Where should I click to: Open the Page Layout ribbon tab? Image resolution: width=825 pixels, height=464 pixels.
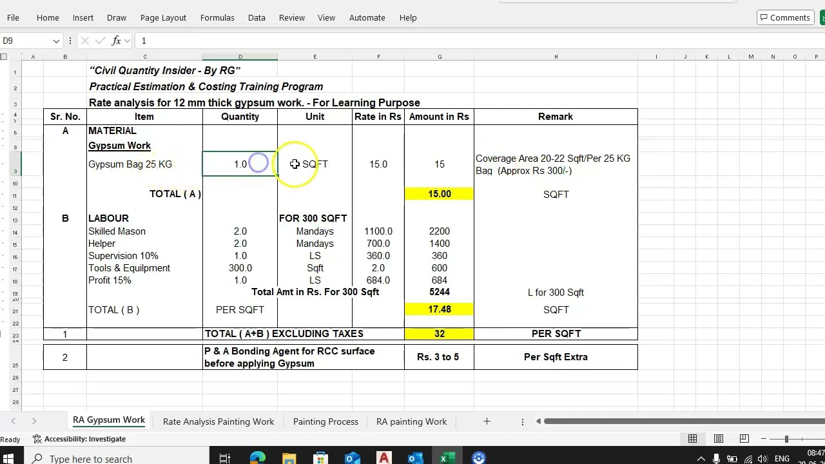tap(163, 17)
